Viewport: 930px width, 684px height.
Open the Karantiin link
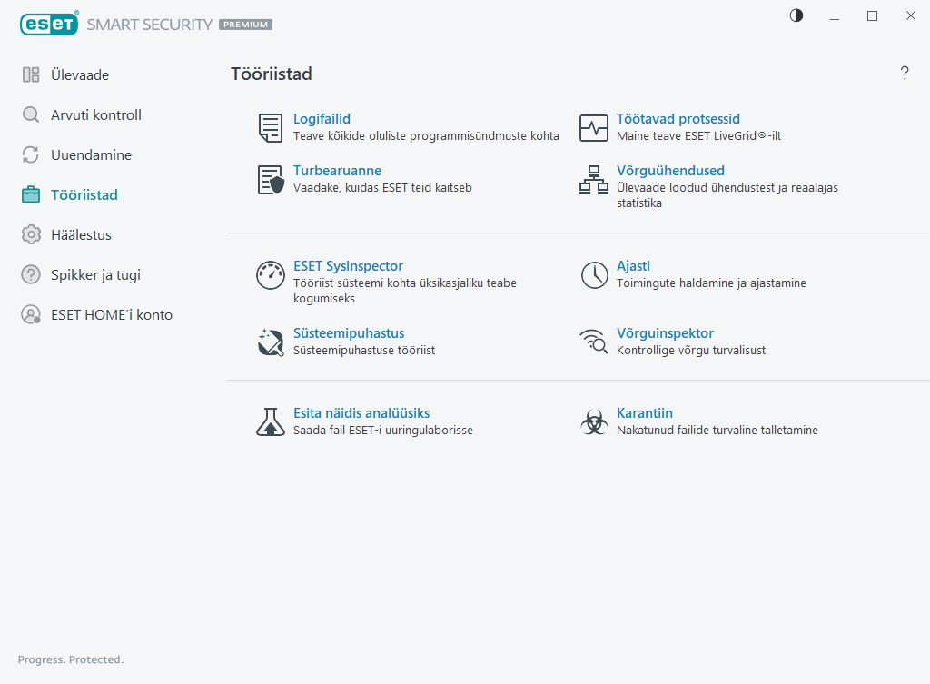coord(644,413)
